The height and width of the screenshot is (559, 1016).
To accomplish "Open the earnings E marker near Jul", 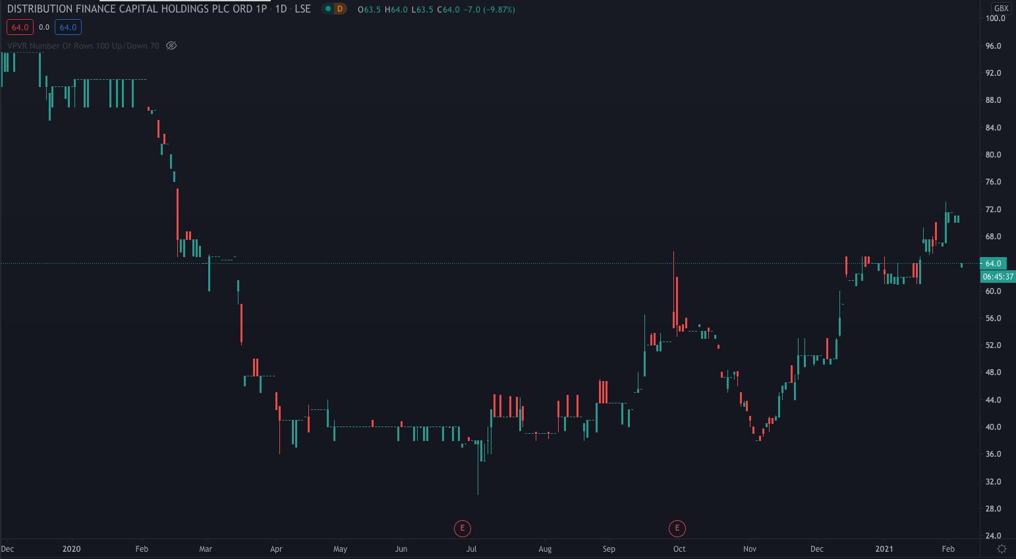I will click(x=463, y=528).
